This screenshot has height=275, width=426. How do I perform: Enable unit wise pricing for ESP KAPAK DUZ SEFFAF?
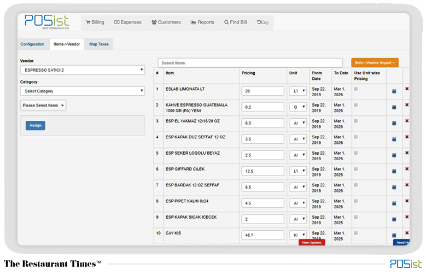[355, 137]
